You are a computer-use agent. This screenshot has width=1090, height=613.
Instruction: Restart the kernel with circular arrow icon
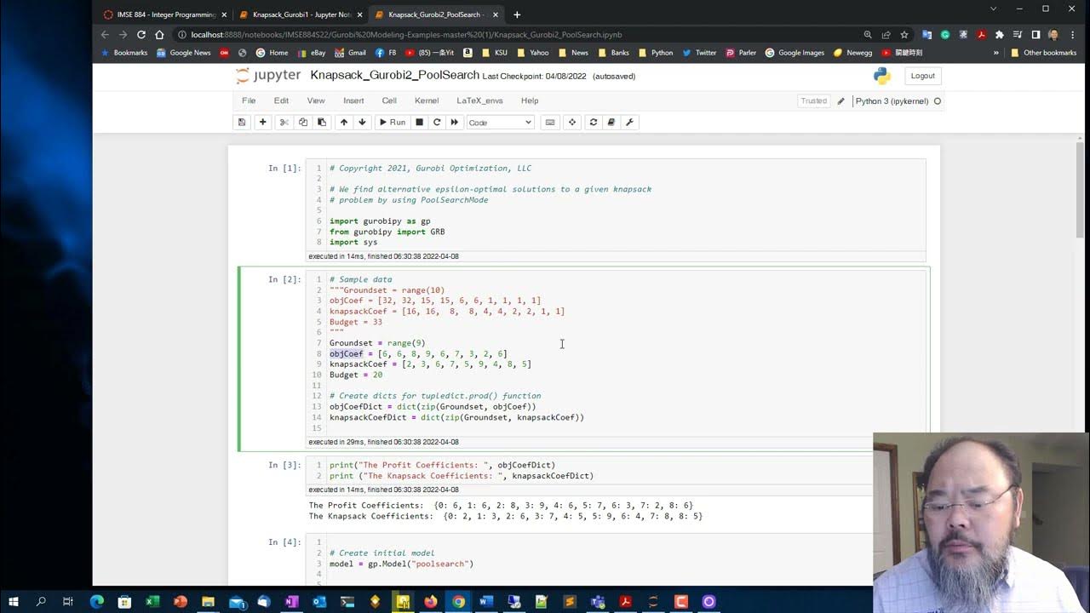437,123
